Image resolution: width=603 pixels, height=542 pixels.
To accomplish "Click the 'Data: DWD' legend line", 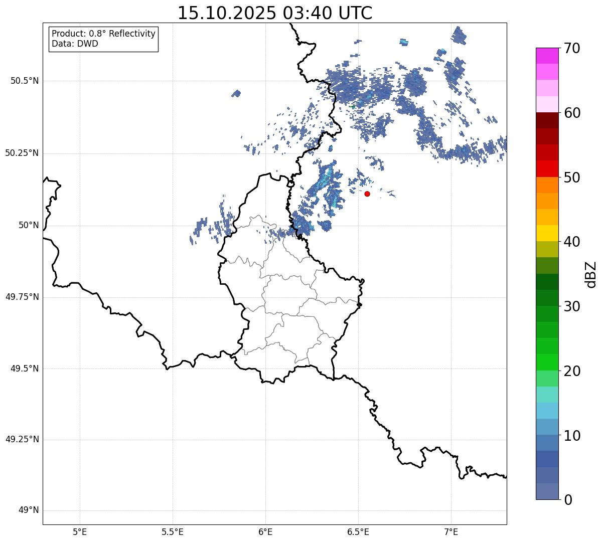I will pyautogui.click(x=75, y=44).
